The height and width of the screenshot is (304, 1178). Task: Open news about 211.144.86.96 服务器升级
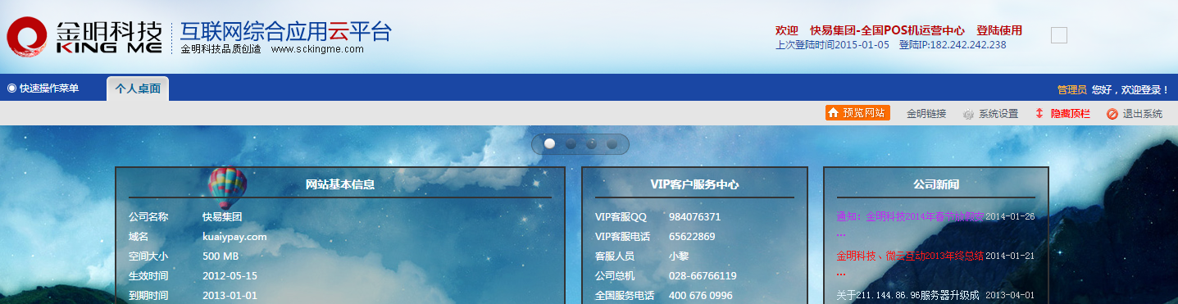coord(907,295)
